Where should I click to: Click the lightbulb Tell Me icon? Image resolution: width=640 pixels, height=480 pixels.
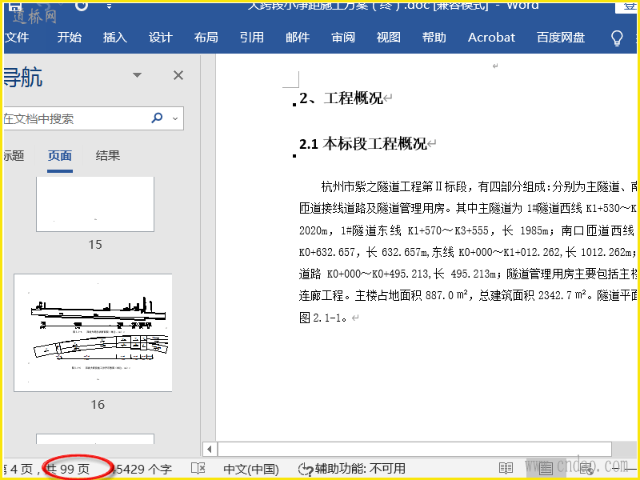(617, 38)
